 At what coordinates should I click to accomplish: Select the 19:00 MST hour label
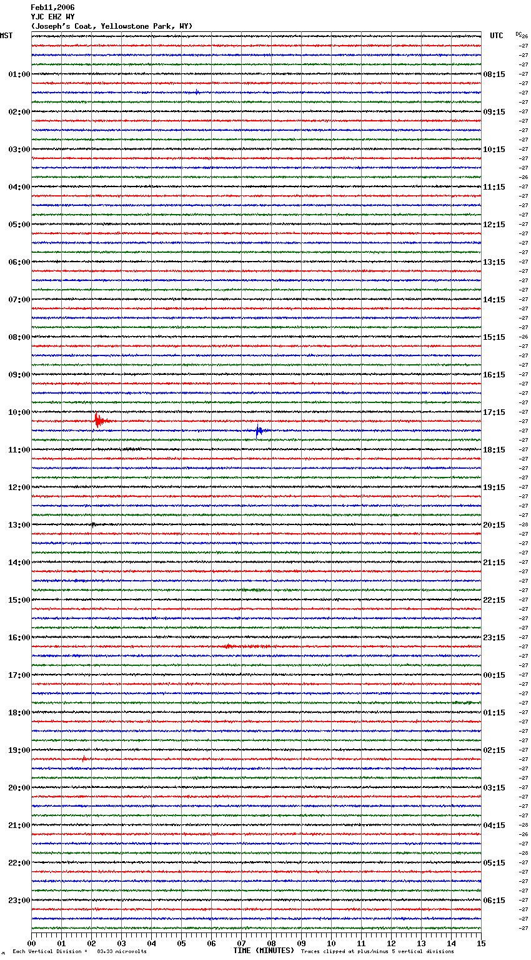click(x=19, y=750)
